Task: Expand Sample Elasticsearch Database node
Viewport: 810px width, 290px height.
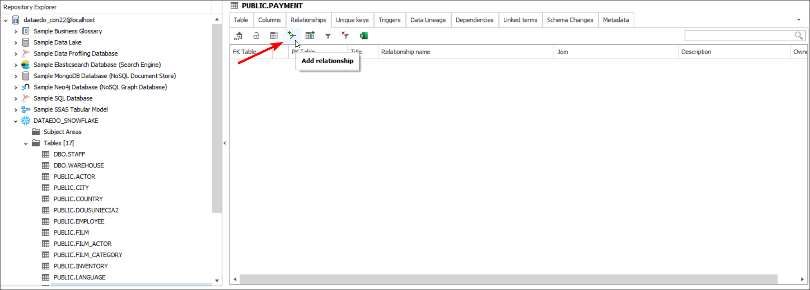Action: pos(16,65)
